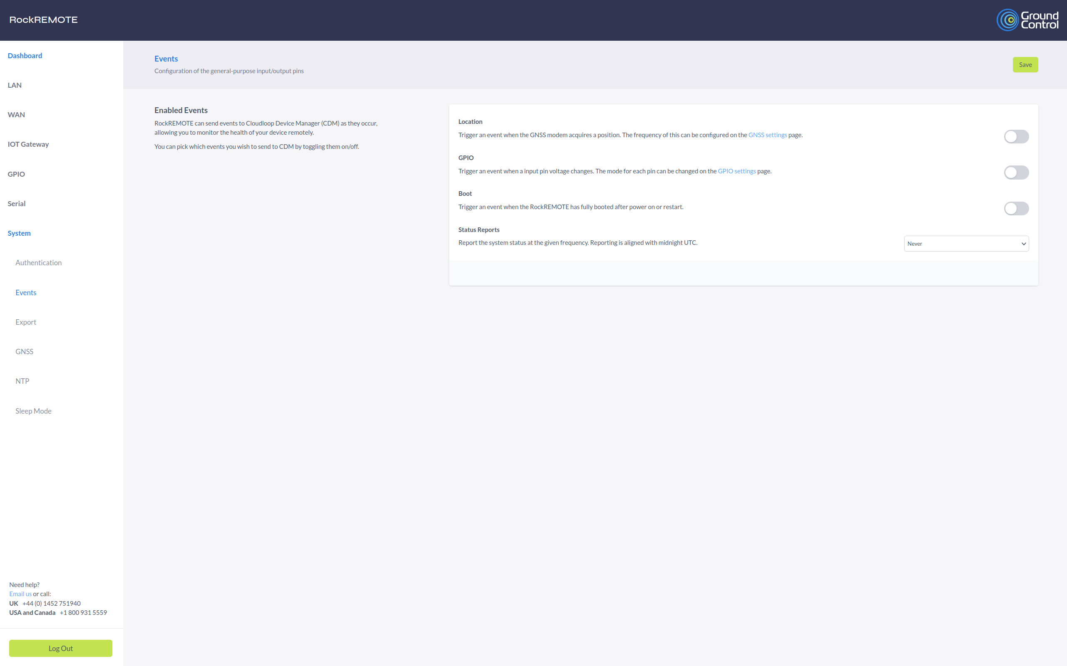Click the Enabled Events heading

(181, 110)
